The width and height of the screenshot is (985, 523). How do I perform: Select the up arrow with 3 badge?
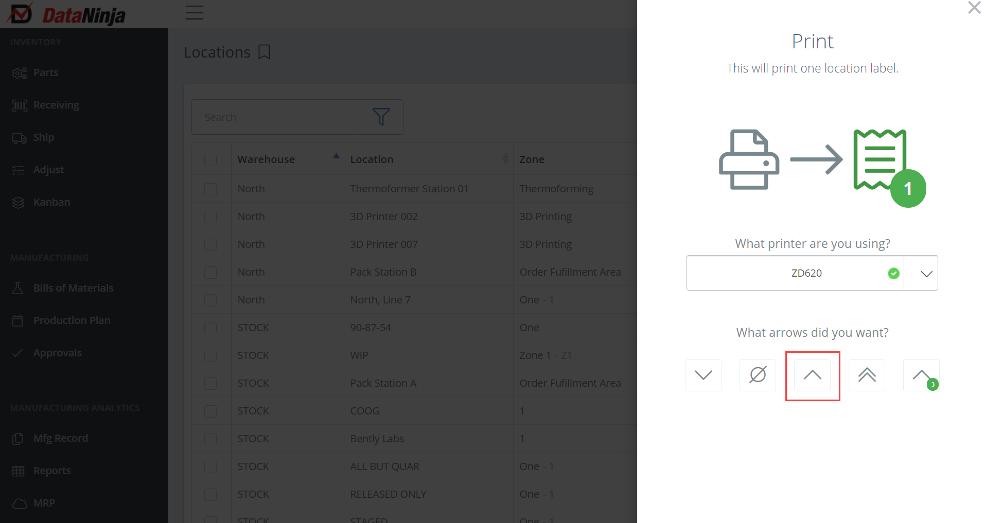[x=921, y=375]
